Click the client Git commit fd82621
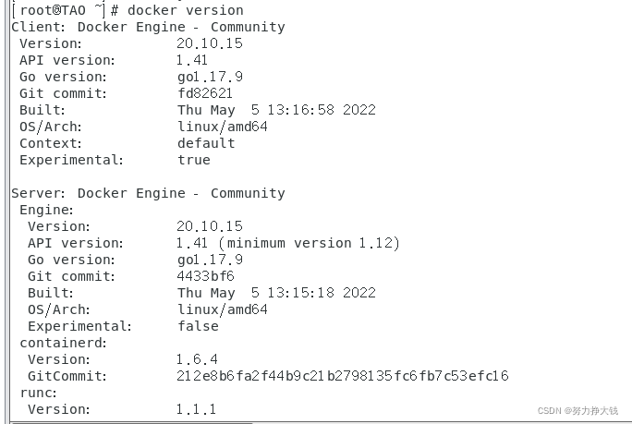Screen dimensions: 632x424 click(x=205, y=93)
